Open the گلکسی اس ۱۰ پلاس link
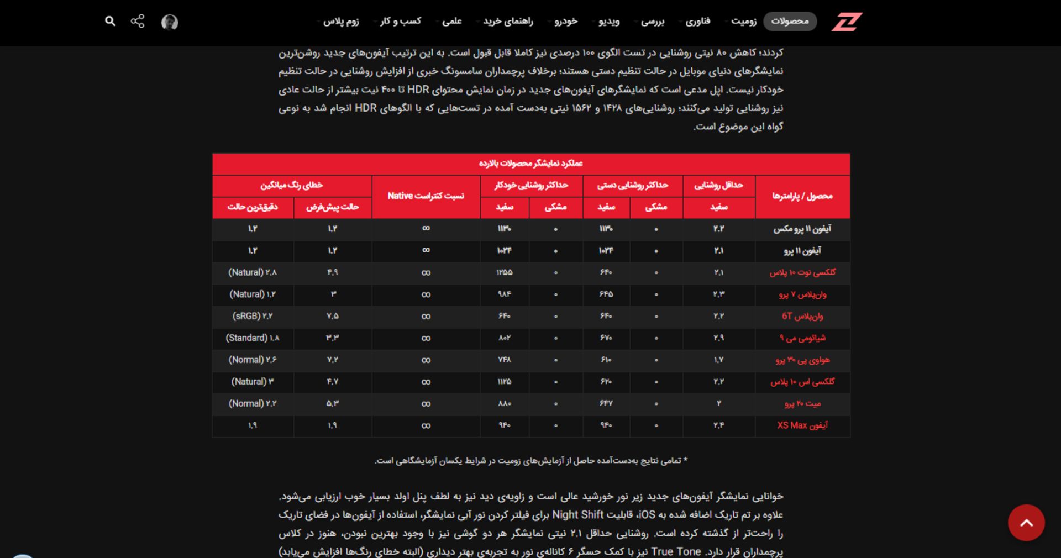The height and width of the screenshot is (558, 1061). [x=802, y=382]
